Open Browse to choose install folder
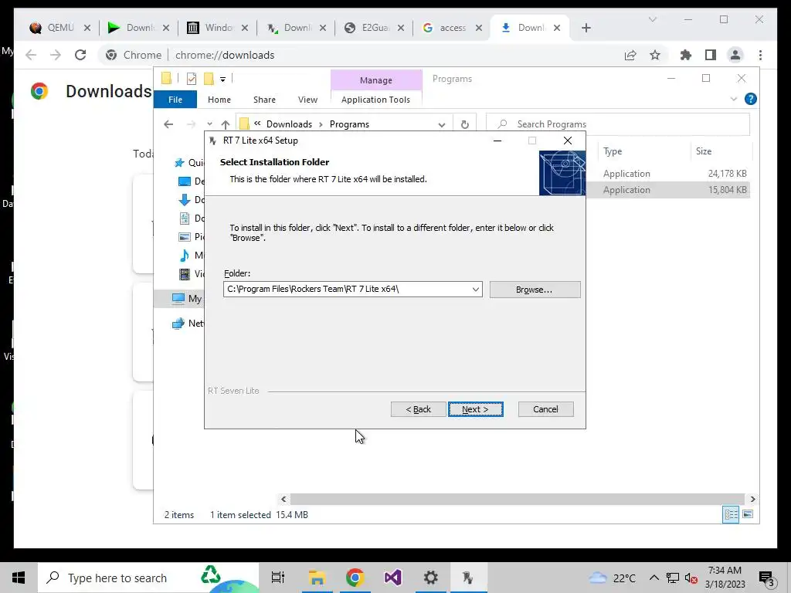This screenshot has height=593, width=791. pos(535,290)
